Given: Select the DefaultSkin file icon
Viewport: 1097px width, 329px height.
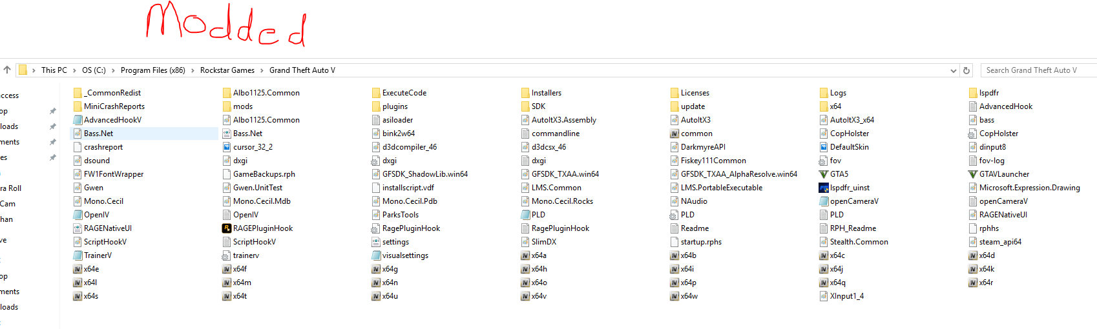Looking at the screenshot, I should [x=824, y=147].
